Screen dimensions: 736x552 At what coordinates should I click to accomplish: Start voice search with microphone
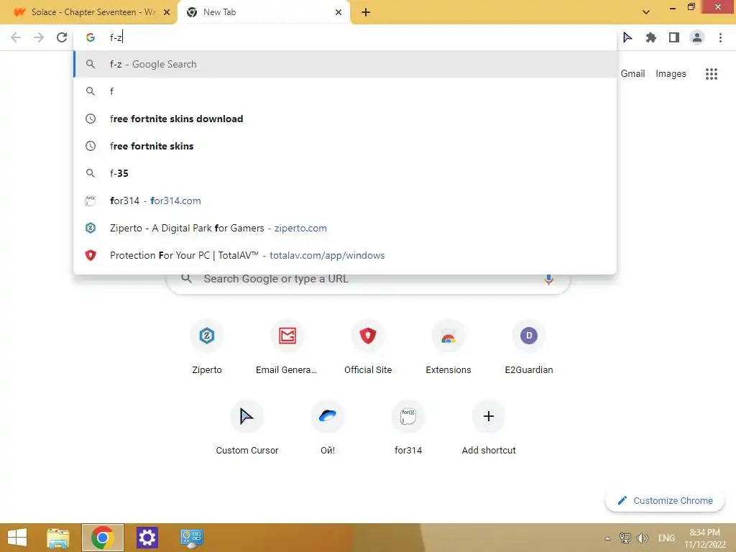point(548,279)
